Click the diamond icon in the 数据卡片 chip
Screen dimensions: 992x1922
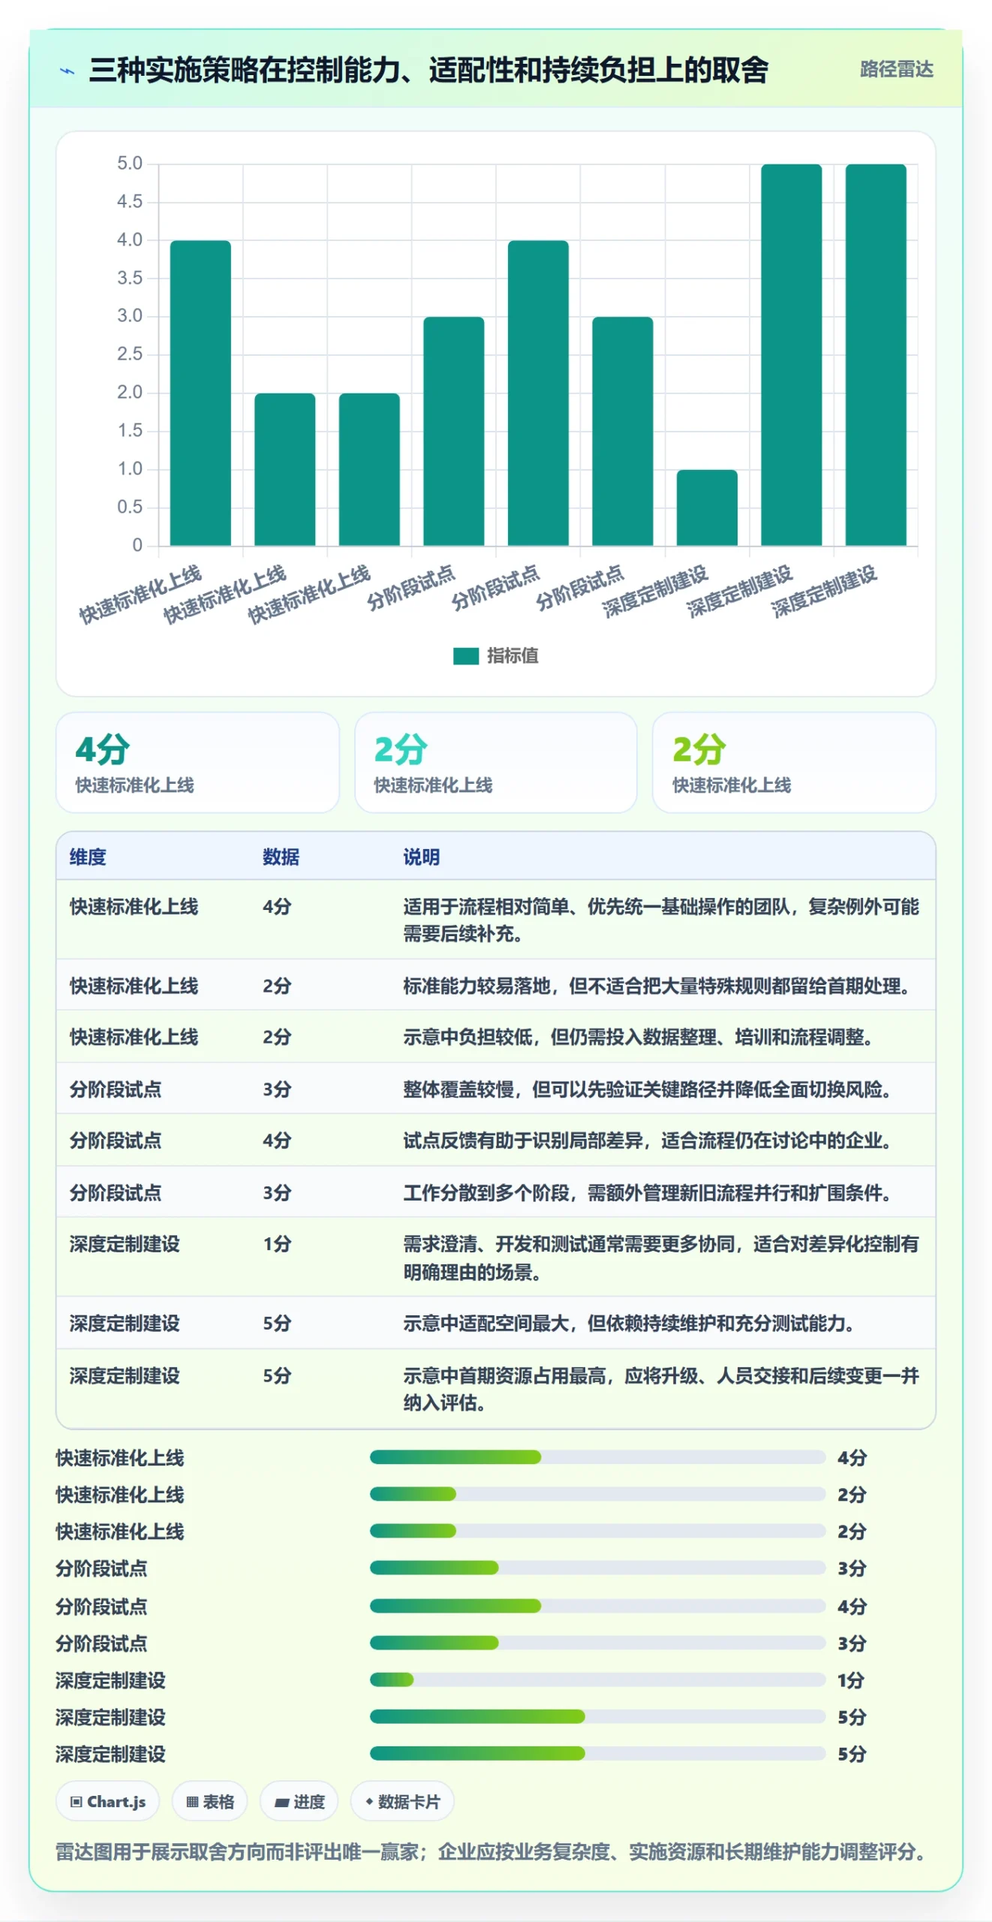369,1801
